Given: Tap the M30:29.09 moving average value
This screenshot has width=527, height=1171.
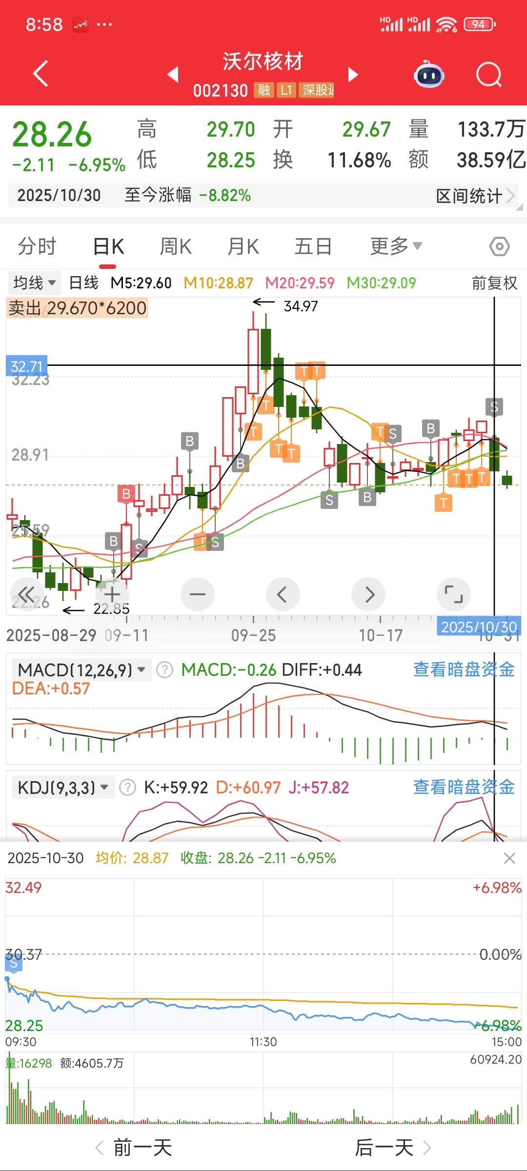Looking at the screenshot, I should pos(381,283).
